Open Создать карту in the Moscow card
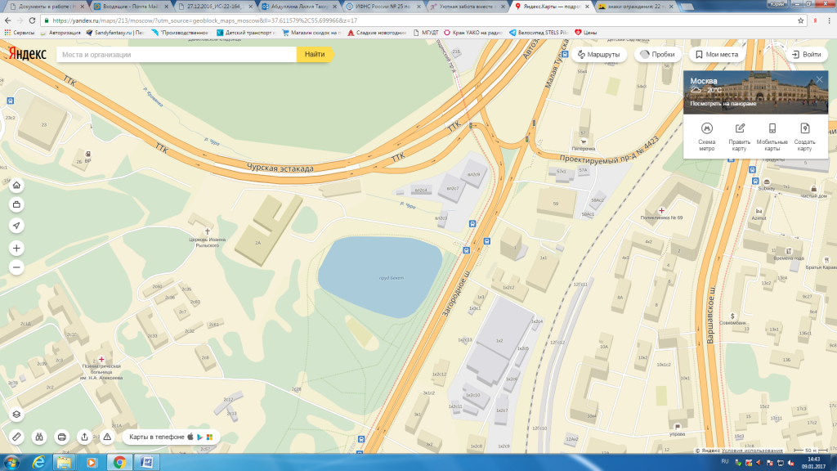The height and width of the screenshot is (471, 837). click(804, 137)
